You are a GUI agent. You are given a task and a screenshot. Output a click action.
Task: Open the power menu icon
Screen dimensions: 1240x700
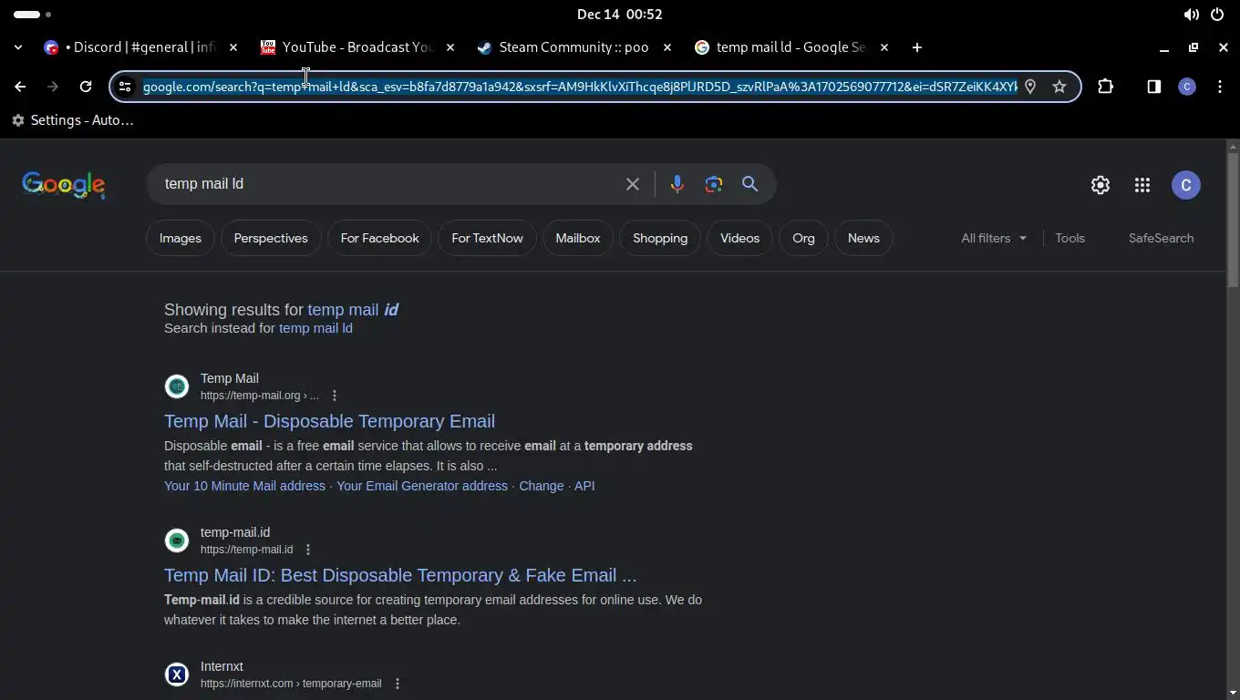tap(1217, 15)
